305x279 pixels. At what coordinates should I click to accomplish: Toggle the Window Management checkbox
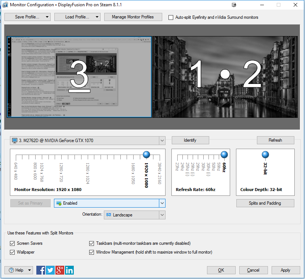(92, 252)
